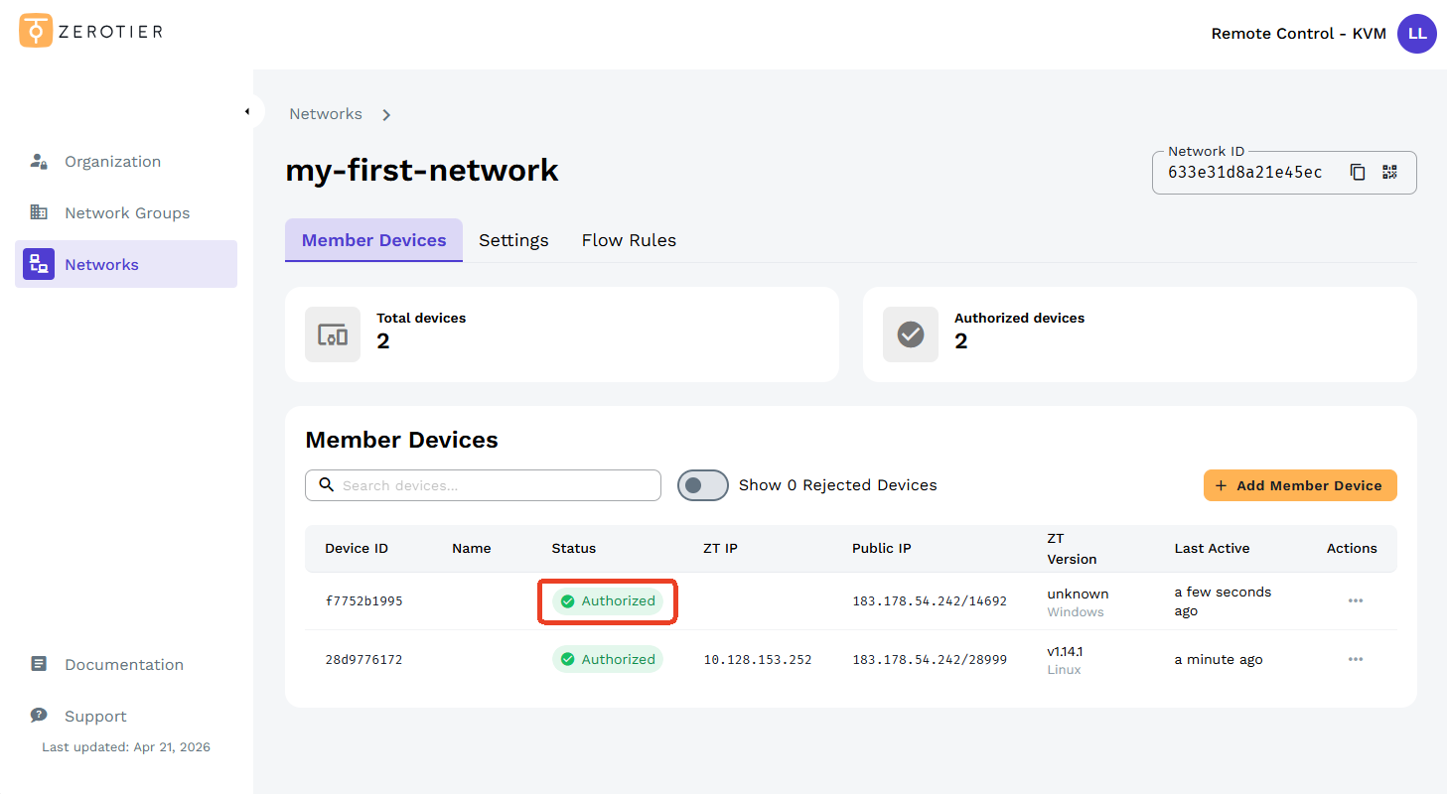Toggle Show Rejected Devices switch
Image resolution: width=1447 pixels, height=794 pixels.
703,485
